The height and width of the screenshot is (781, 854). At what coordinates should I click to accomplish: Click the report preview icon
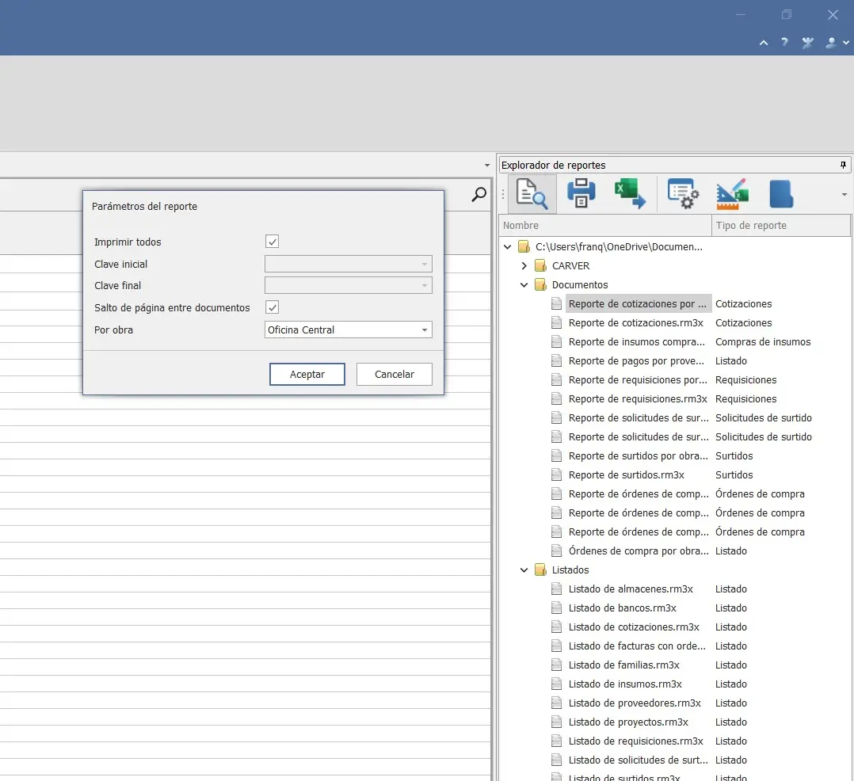[x=532, y=194]
